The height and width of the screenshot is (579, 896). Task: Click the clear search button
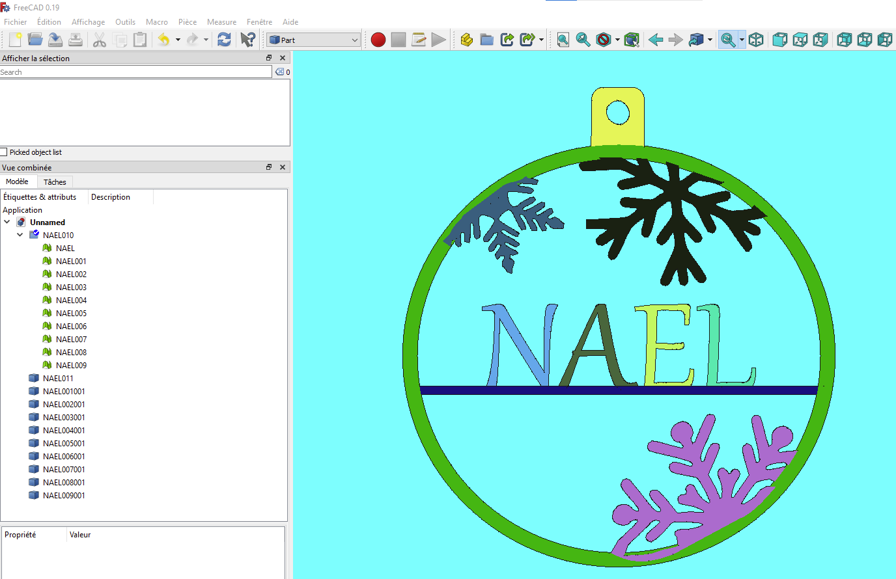(279, 72)
